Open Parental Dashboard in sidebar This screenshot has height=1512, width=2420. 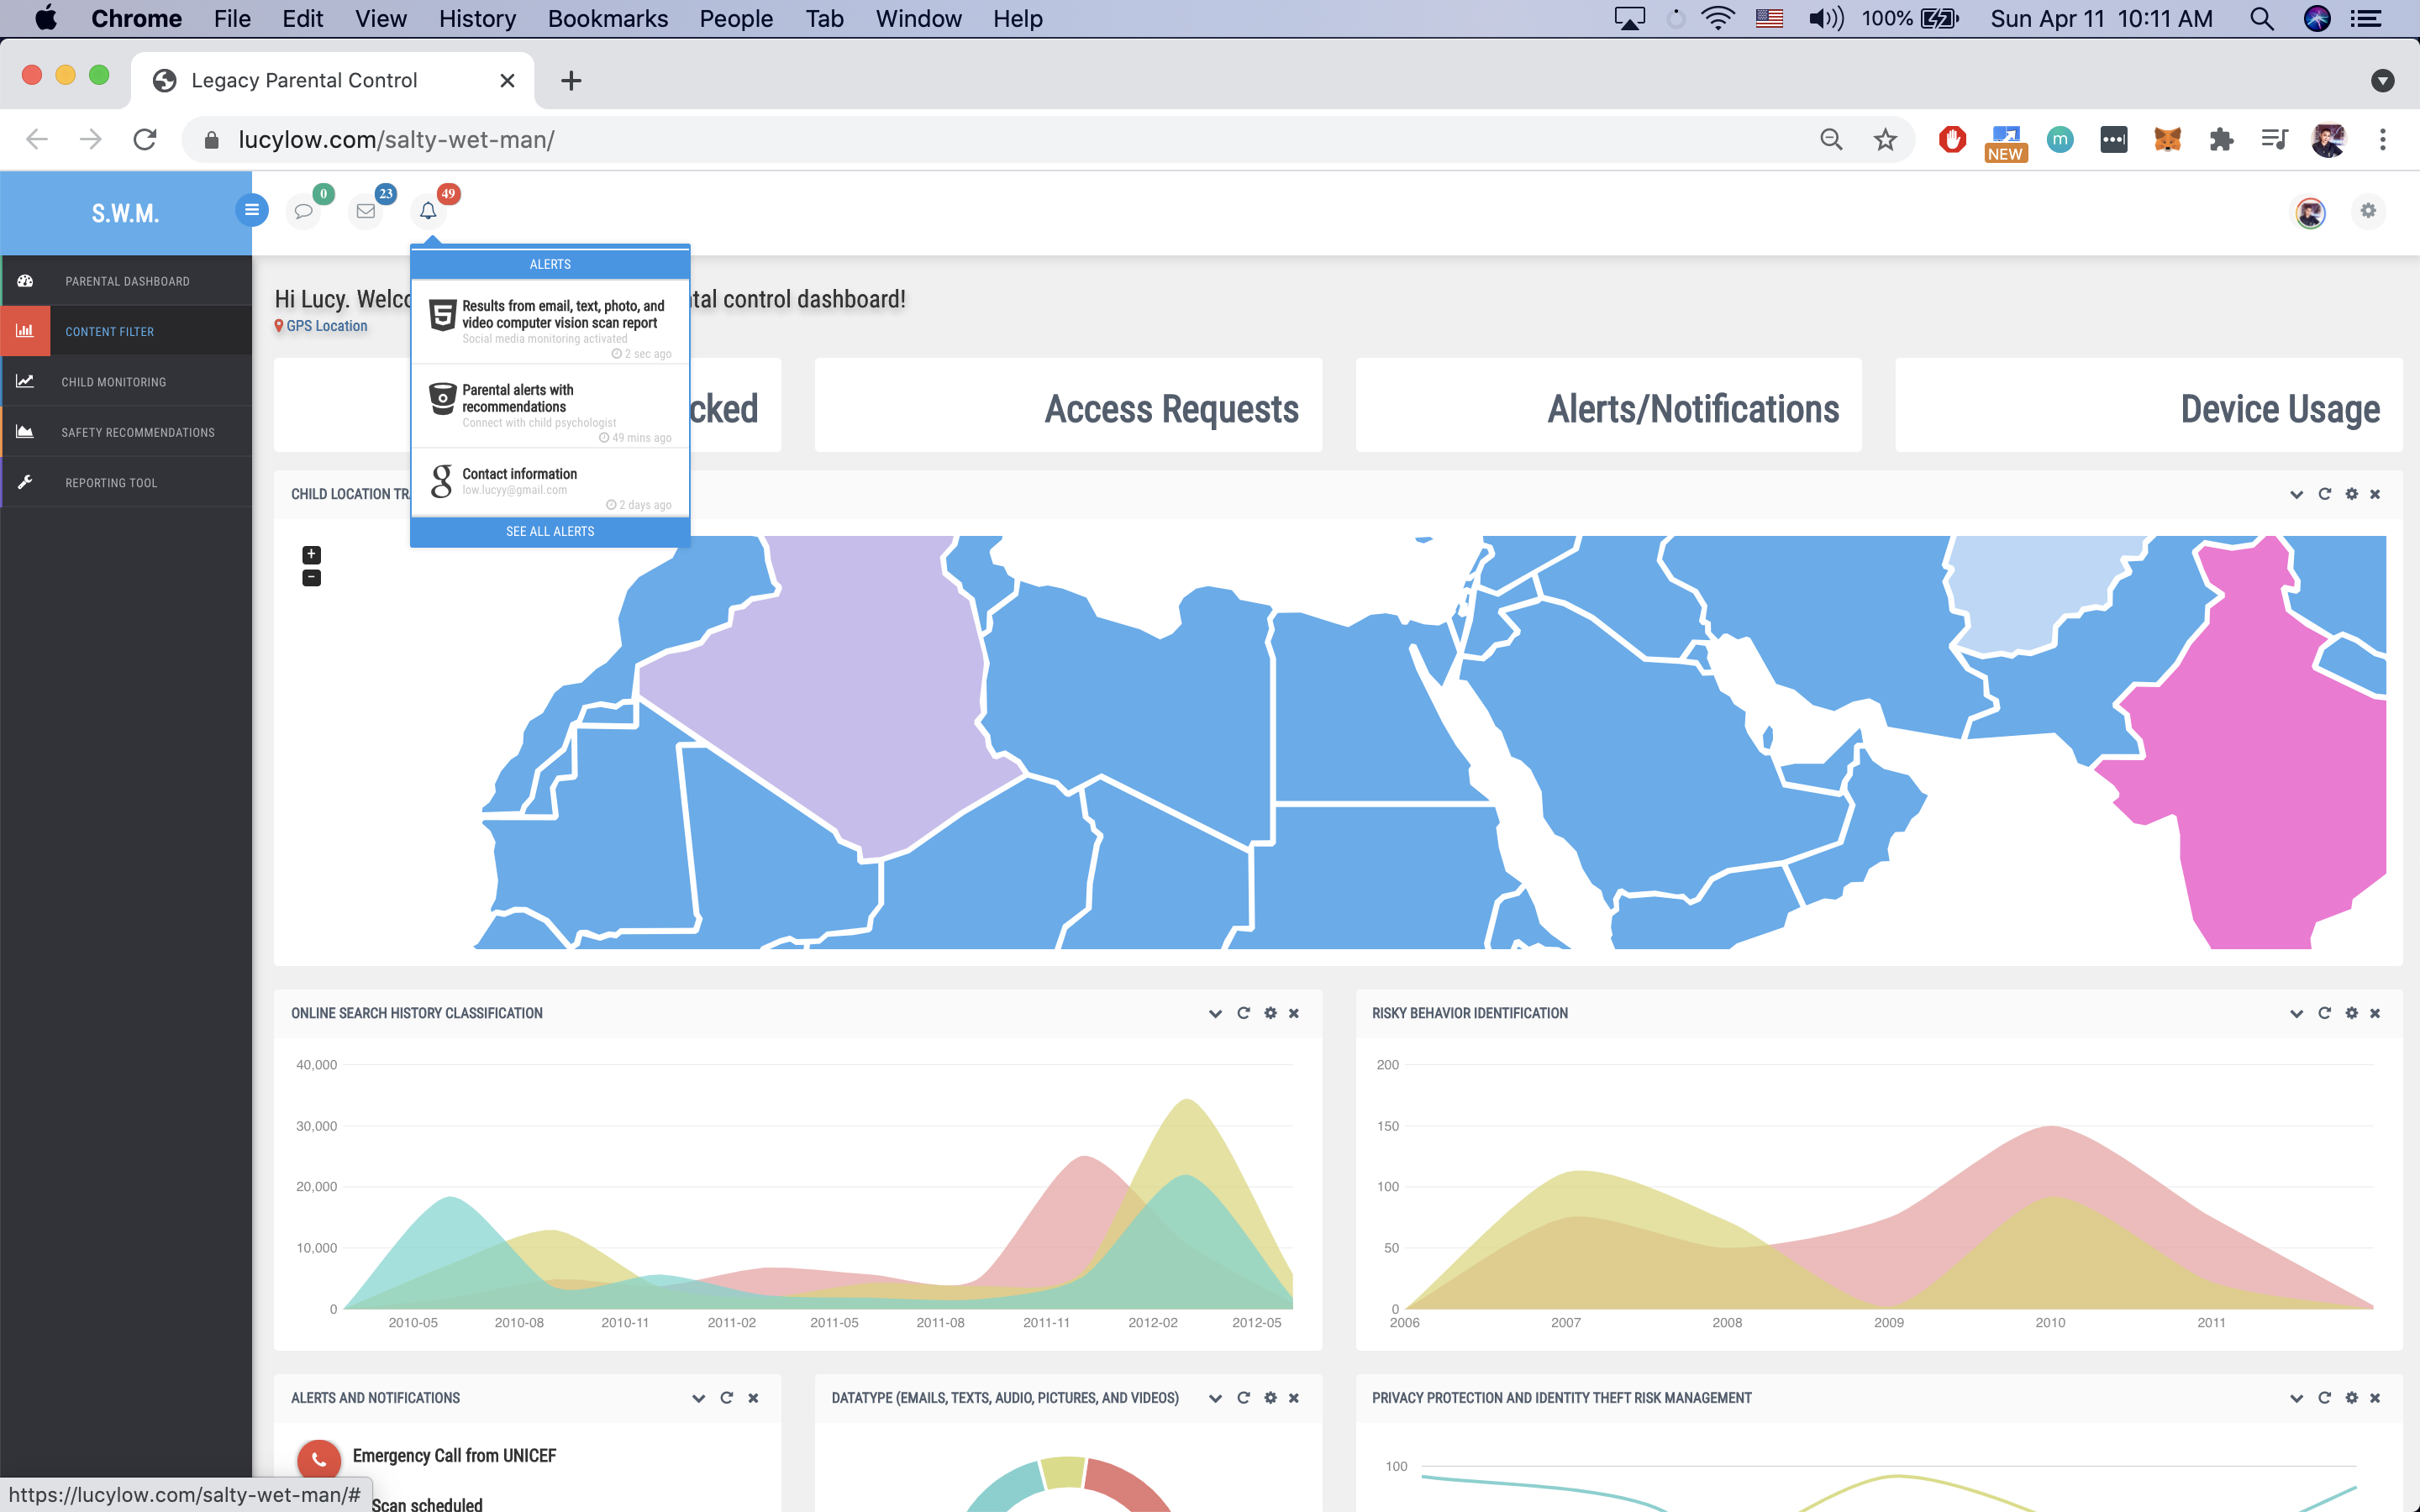(127, 281)
